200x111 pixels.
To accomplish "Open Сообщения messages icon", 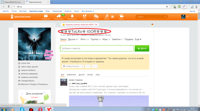I will tap(46, 17).
